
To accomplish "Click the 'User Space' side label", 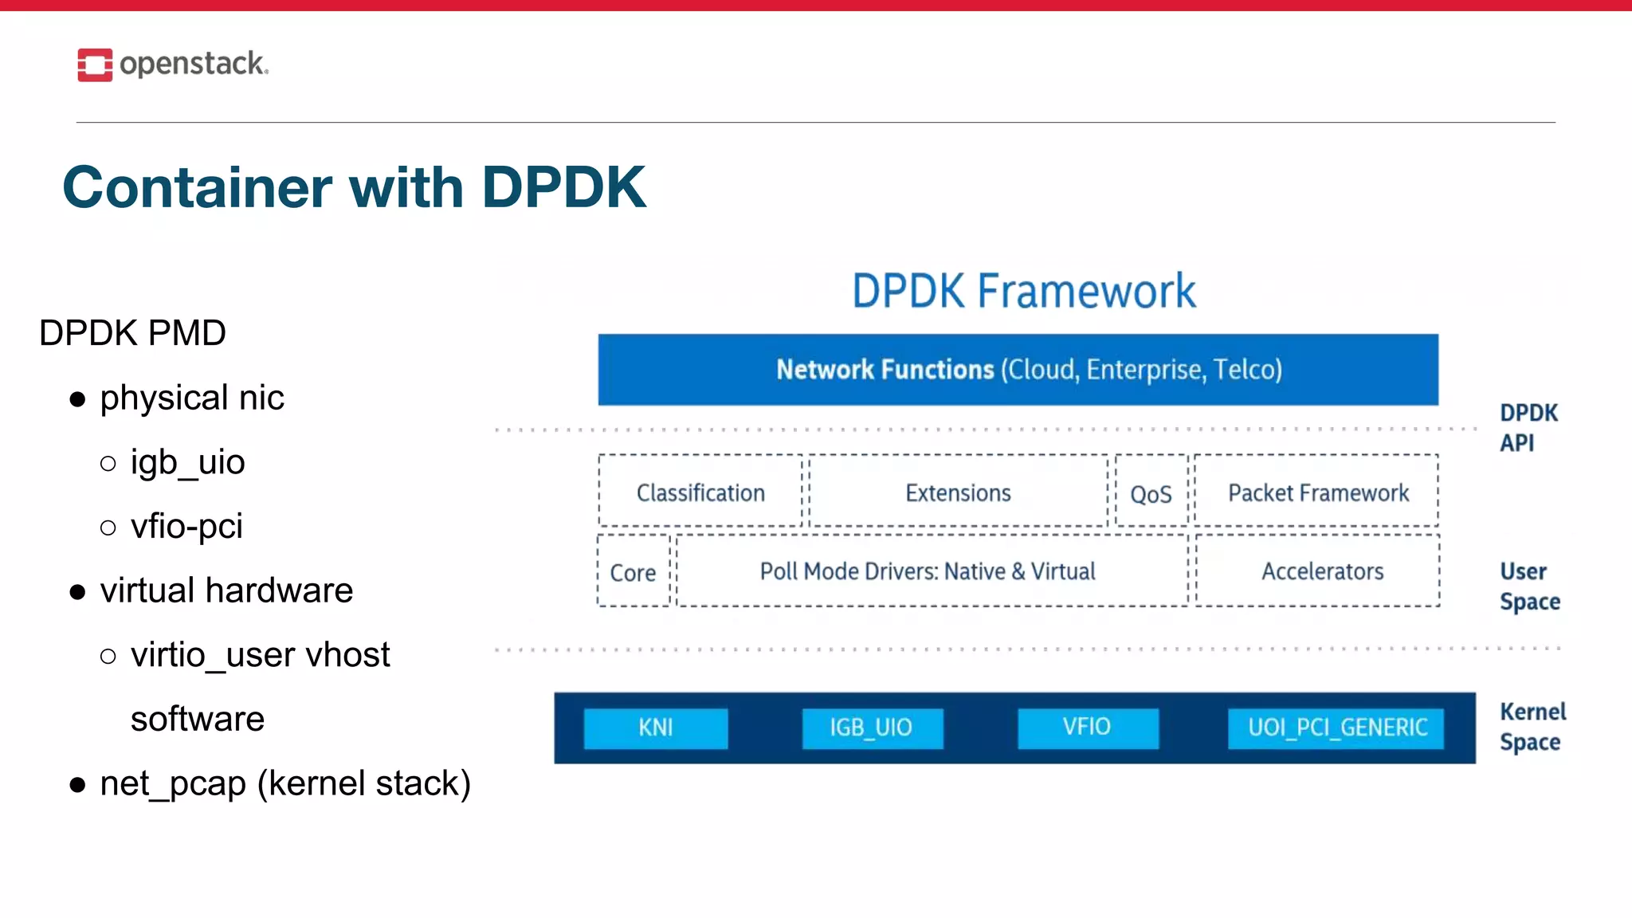I will click(1530, 586).
